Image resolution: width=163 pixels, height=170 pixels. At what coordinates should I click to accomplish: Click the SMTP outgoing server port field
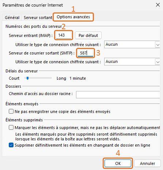coord(86,53)
